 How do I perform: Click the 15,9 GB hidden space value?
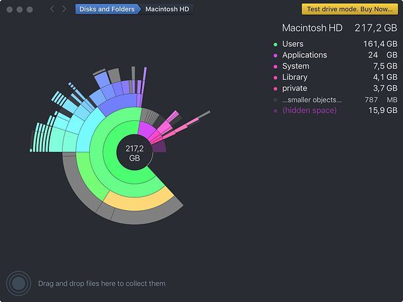[383, 110]
